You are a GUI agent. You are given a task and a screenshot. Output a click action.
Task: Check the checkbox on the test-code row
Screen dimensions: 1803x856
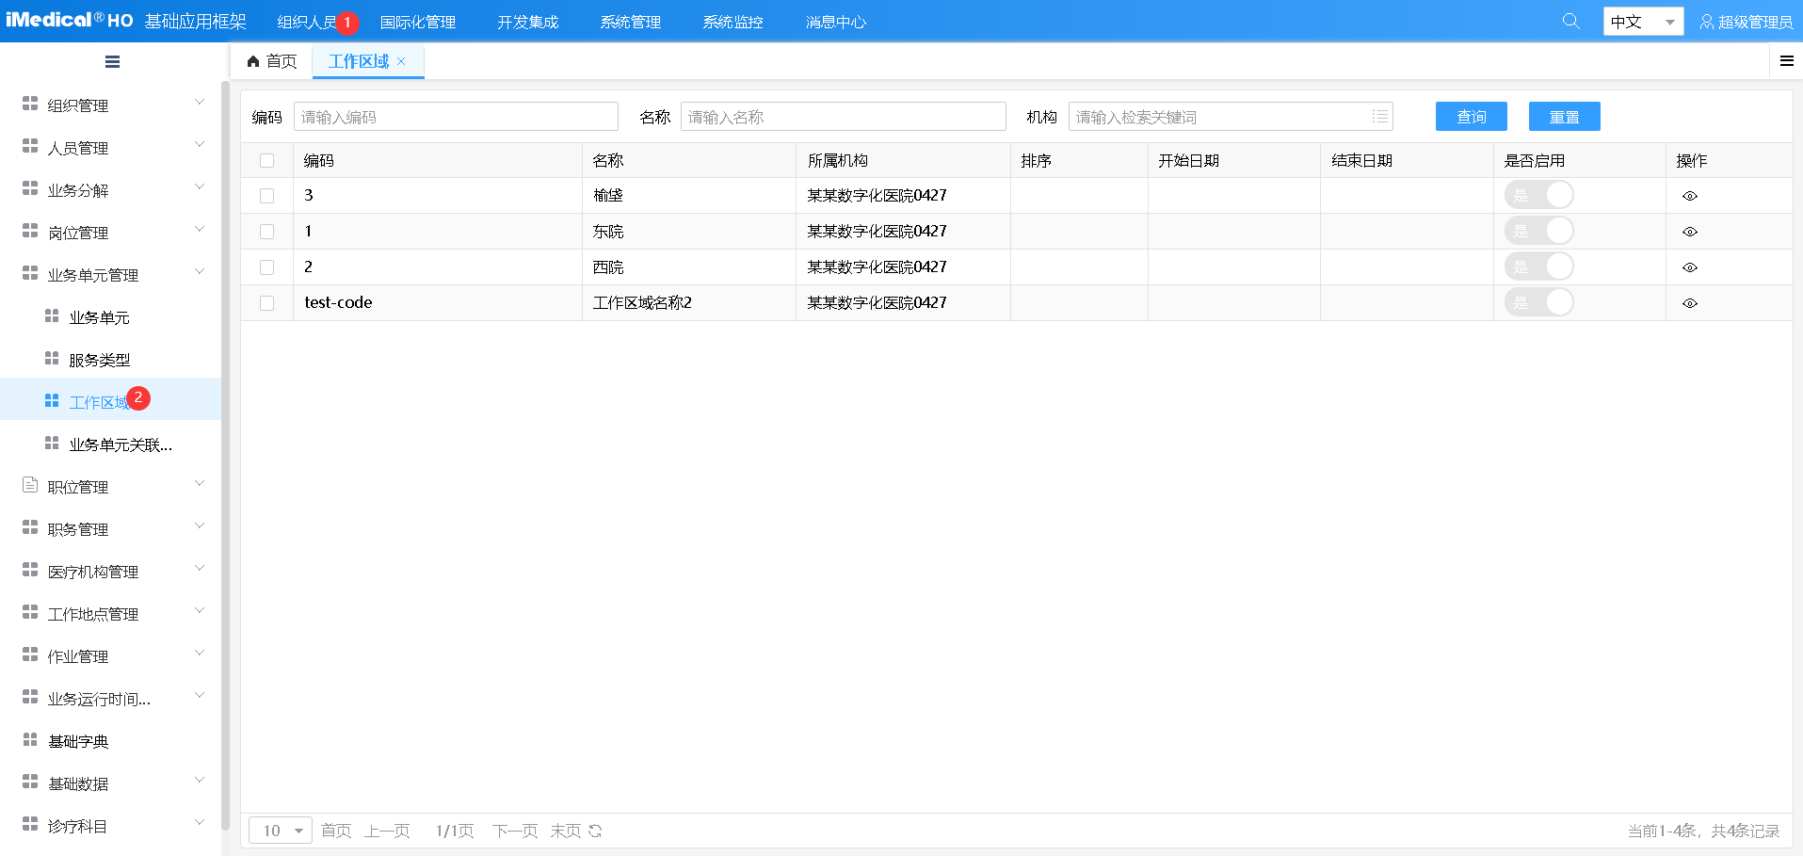[x=266, y=302]
